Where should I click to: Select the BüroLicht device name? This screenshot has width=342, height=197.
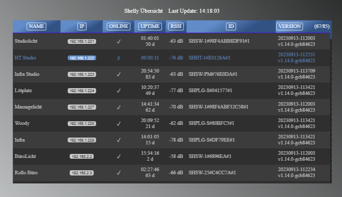25,156
